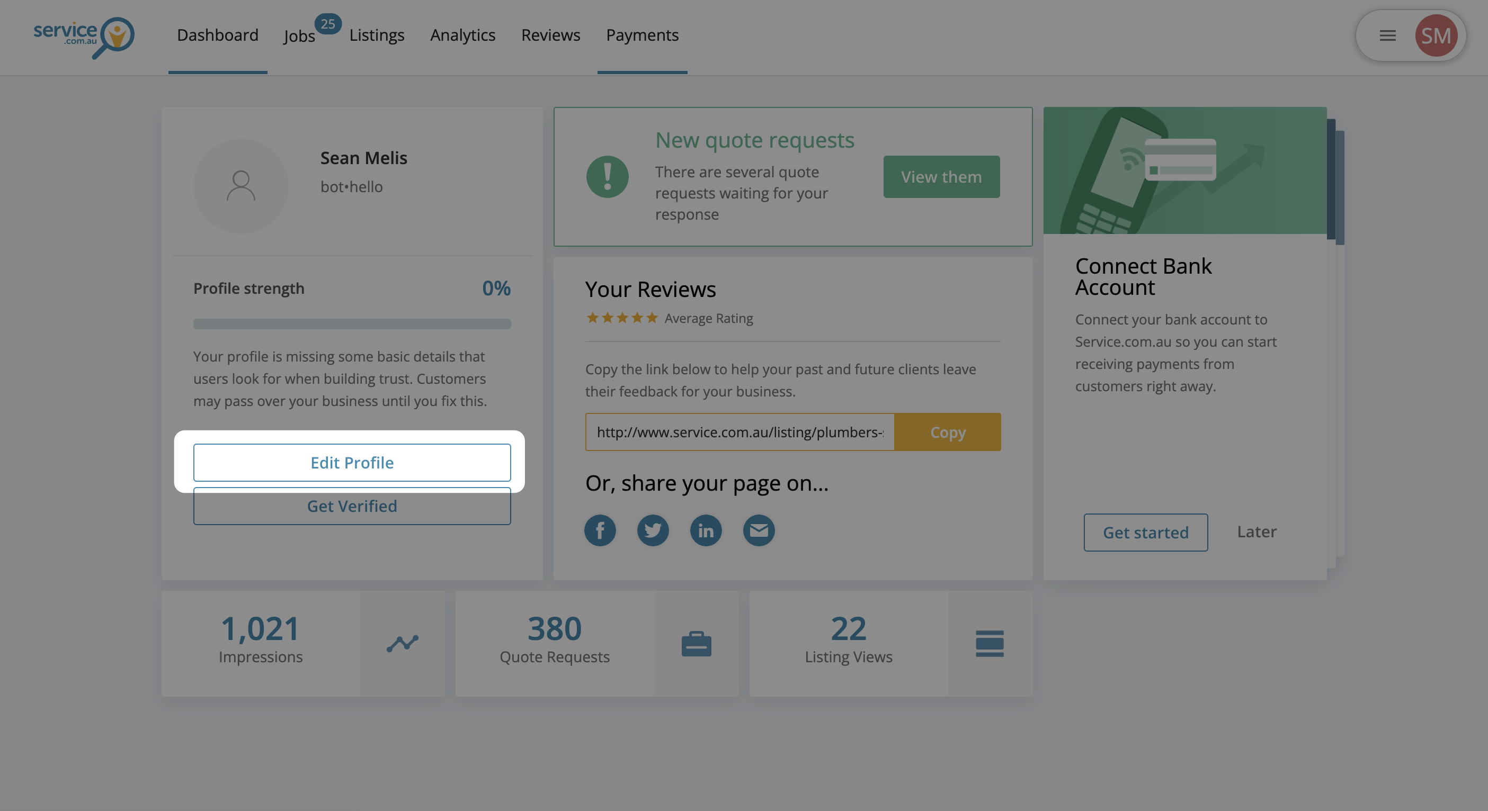Go to the Payments tab
This screenshot has height=811, width=1488.
(641, 35)
